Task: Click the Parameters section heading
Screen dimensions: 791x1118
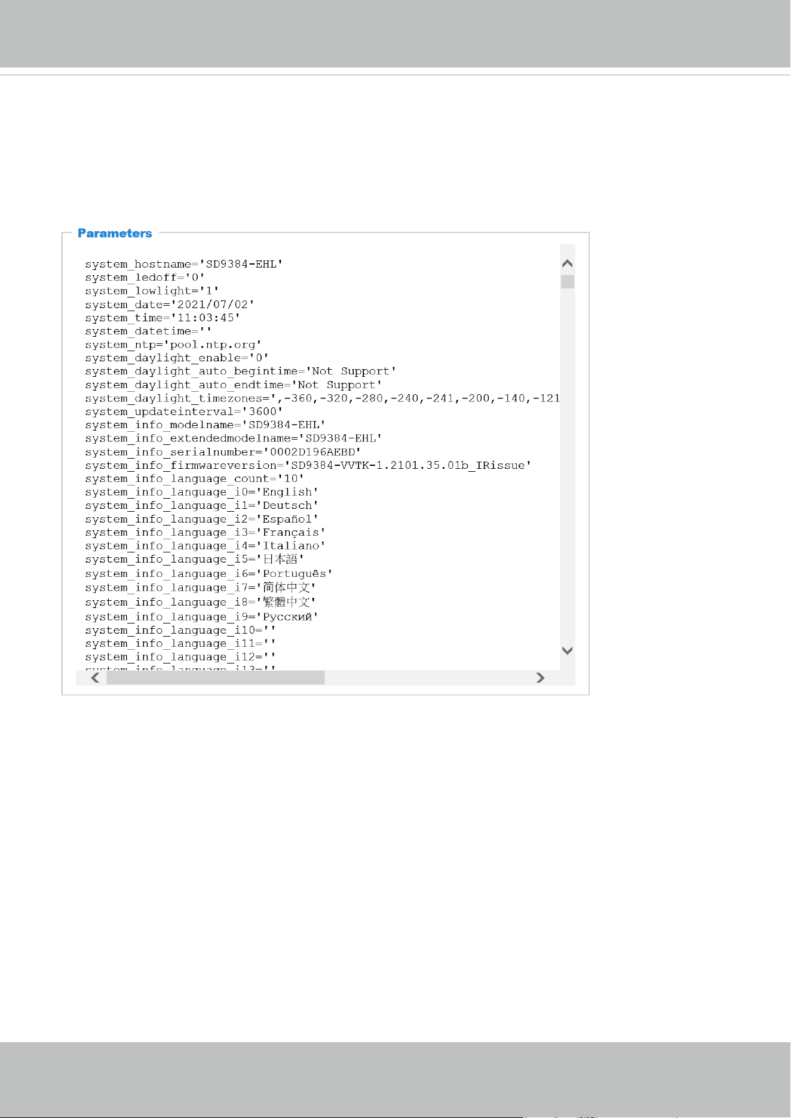Action: (x=115, y=234)
